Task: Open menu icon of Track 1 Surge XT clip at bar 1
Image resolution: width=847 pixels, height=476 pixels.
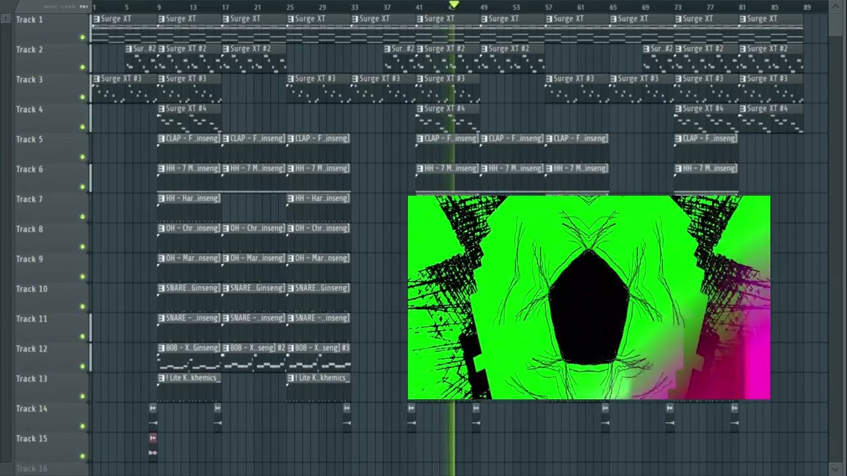Action: (x=97, y=19)
